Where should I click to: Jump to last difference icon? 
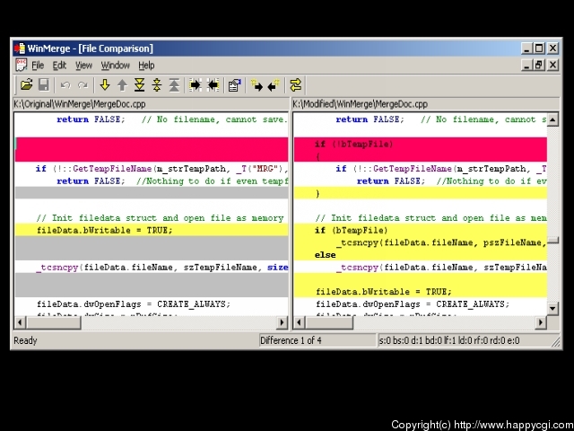click(140, 85)
